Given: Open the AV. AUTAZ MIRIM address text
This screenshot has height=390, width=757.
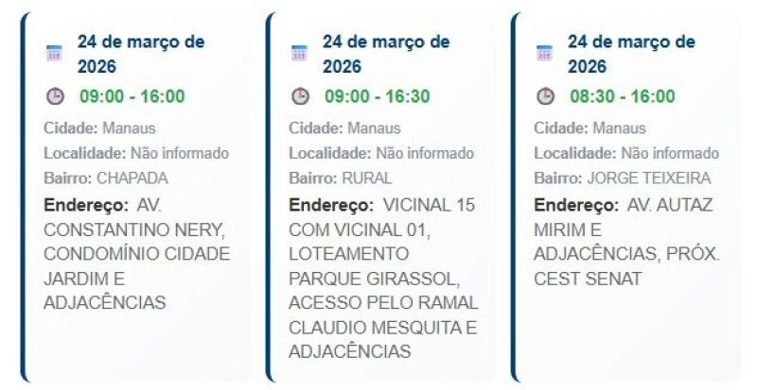Looking at the screenshot, I should coord(626,241).
